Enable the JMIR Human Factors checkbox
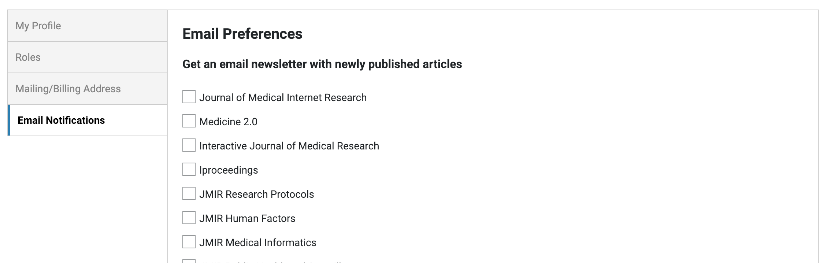The width and height of the screenshot is (827, 263). click(189, 218)
